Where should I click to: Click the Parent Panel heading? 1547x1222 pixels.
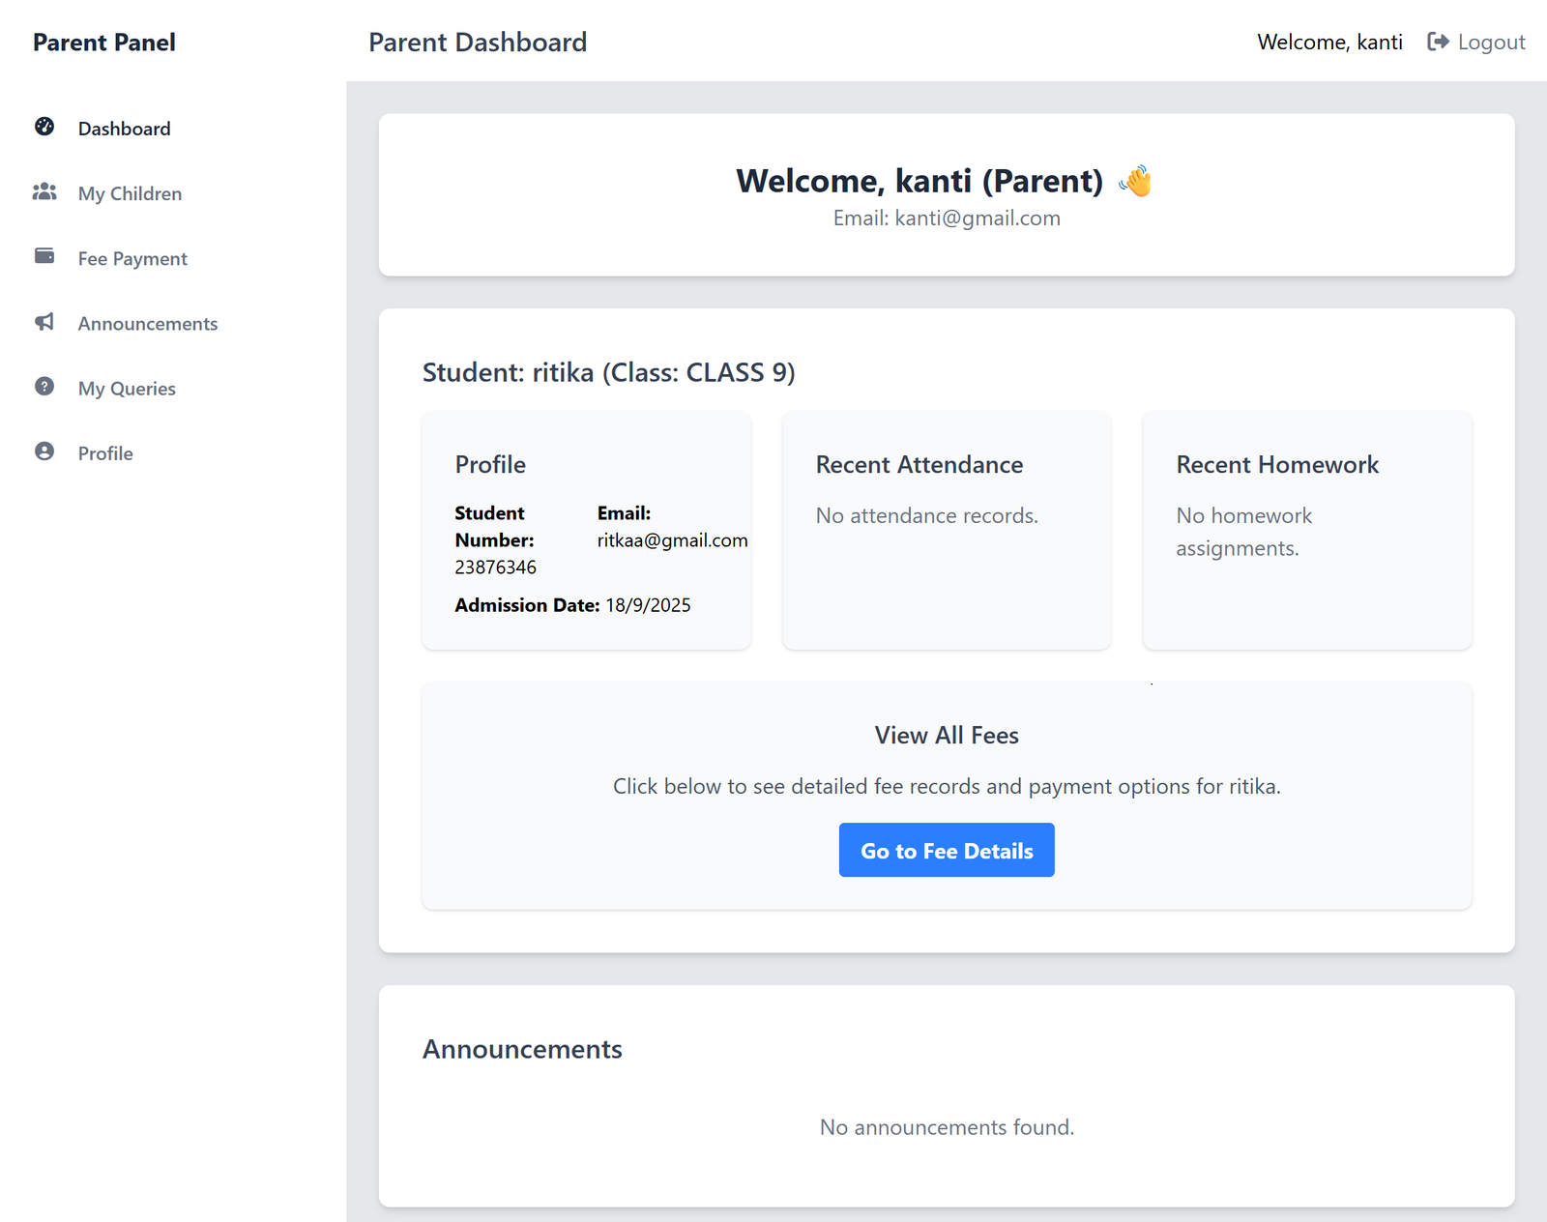click(103, 42)
